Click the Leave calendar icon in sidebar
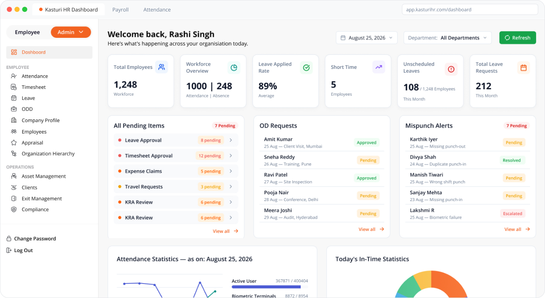Viewport: 545px width, 298px height. point(14,98)
